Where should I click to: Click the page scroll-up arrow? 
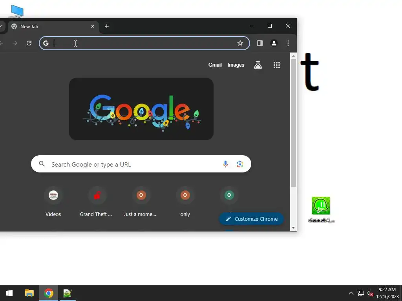click(293, 56)
